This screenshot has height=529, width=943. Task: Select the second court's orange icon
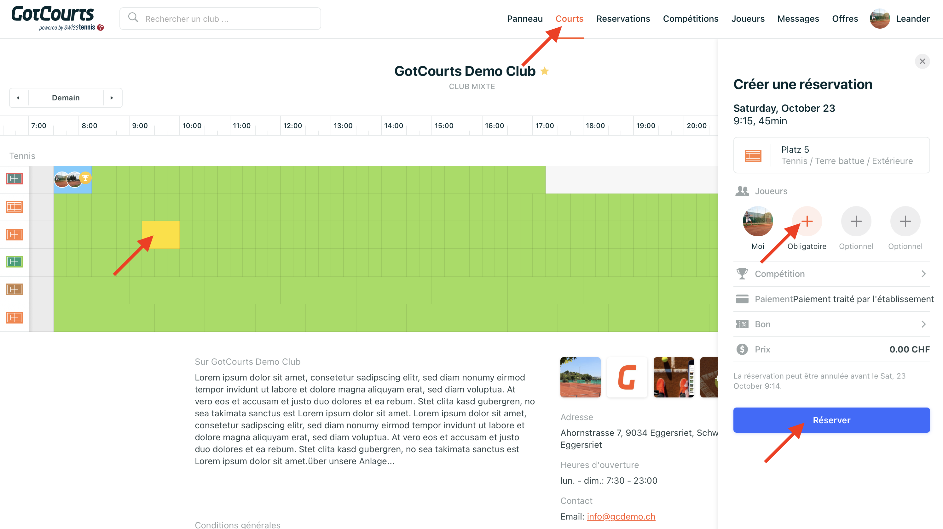14,207
